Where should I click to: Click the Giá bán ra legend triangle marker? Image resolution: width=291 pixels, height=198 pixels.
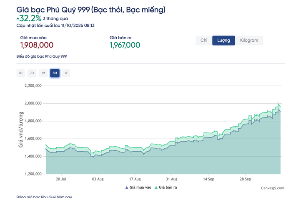156,188
